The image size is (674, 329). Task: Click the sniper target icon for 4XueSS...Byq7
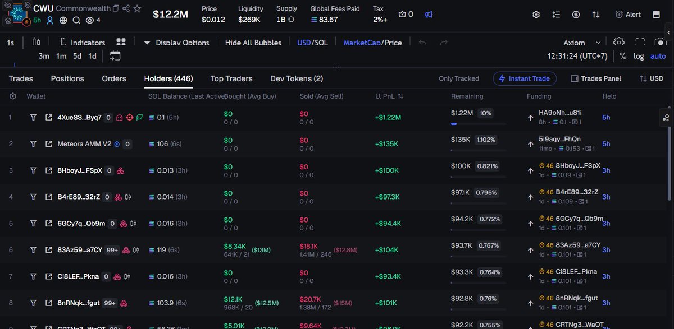(x=130, y=118)
